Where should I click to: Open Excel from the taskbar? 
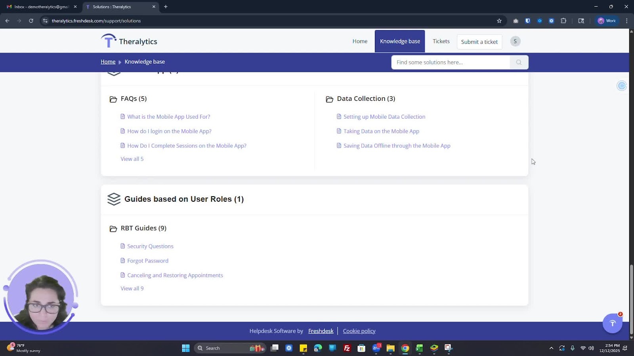[x=419, y=348]
